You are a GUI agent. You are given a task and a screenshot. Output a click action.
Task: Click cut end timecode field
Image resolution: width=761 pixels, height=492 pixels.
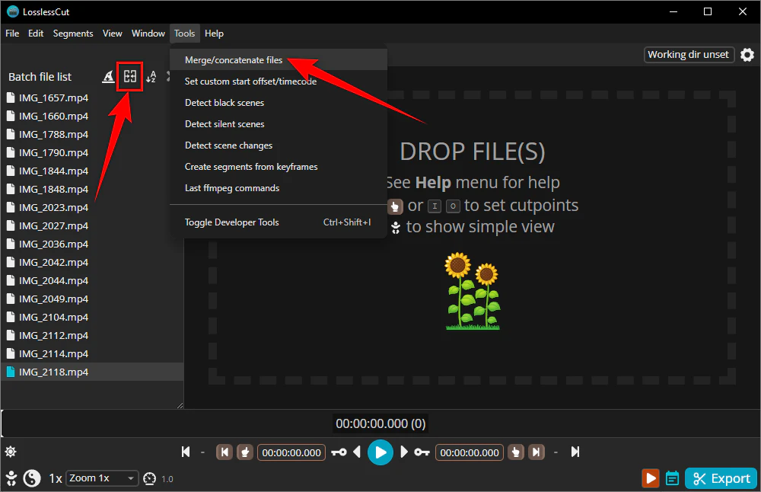tap(470, 452)
